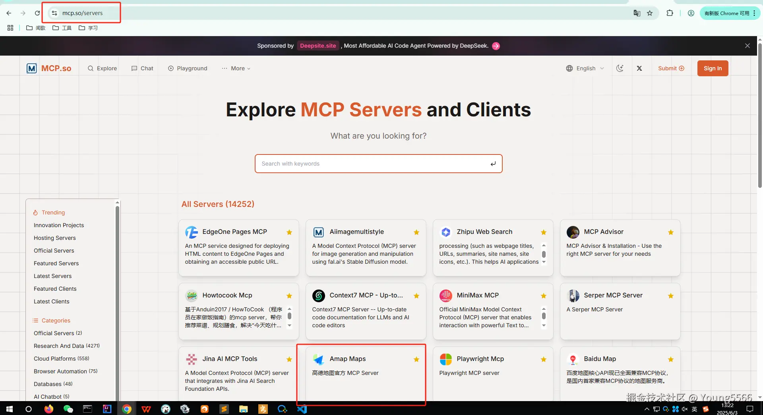Click the MiniMax MCP logo icon
Image resolution: width=763 pixels, height=415 pixels.
click(x=446, y=295)
